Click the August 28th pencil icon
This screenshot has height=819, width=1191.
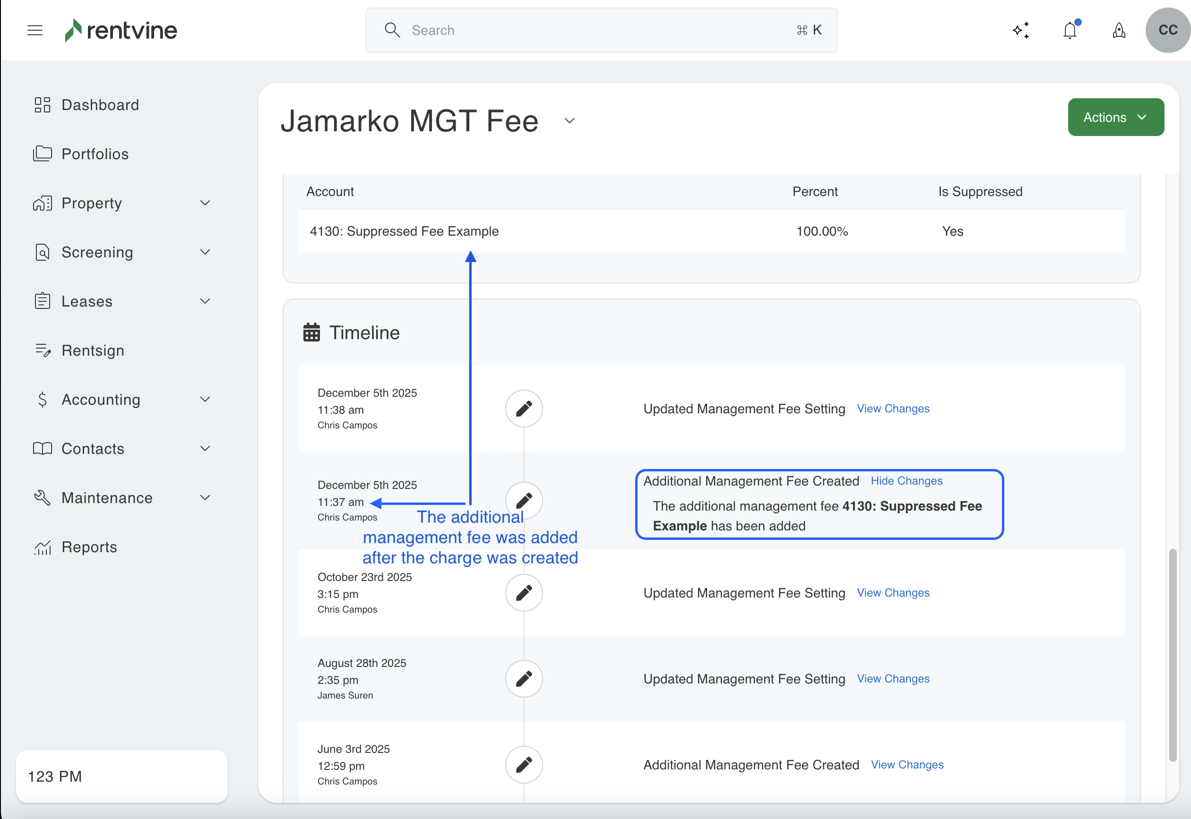point(524,678)
